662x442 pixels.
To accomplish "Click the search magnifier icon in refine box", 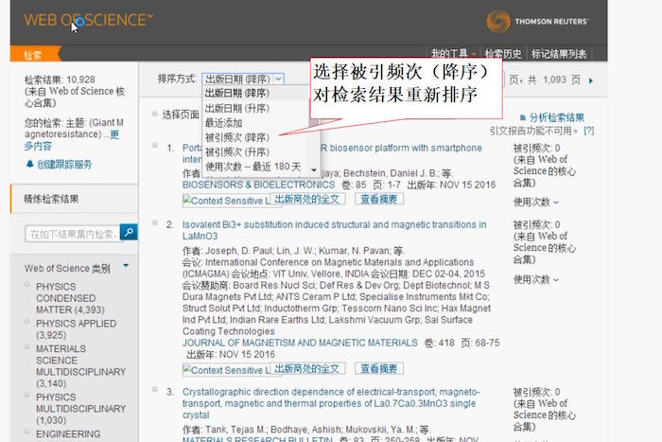I will click(x=129, y=232).
